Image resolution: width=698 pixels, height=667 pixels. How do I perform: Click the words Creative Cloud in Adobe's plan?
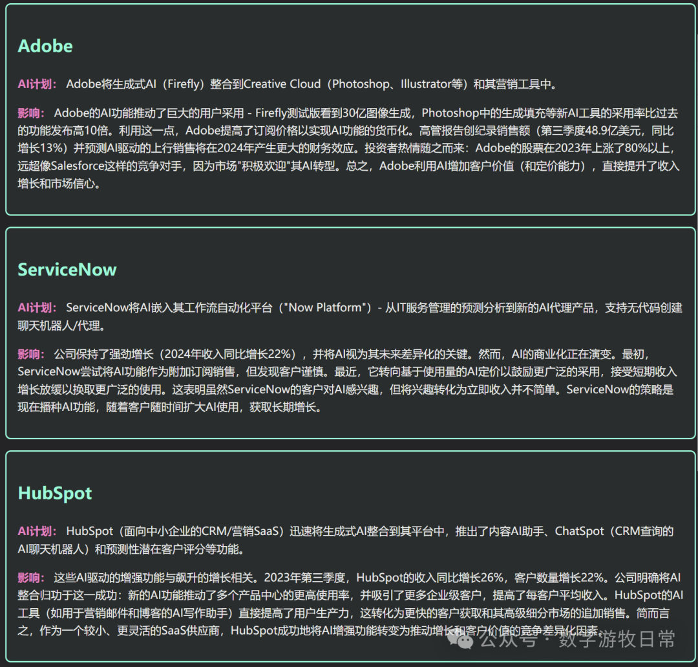coord(282,84)
